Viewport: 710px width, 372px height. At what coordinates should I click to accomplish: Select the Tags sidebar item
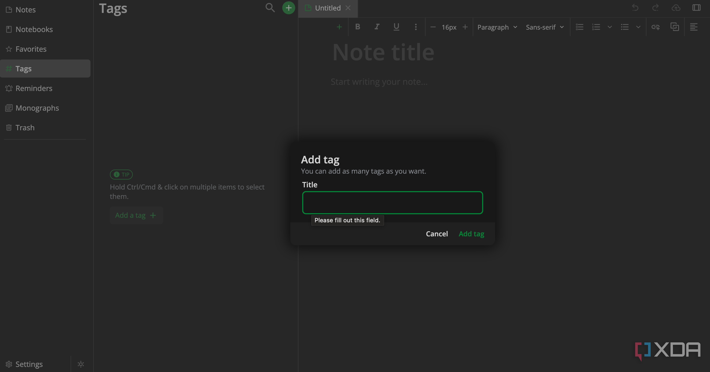pos(45,69)
